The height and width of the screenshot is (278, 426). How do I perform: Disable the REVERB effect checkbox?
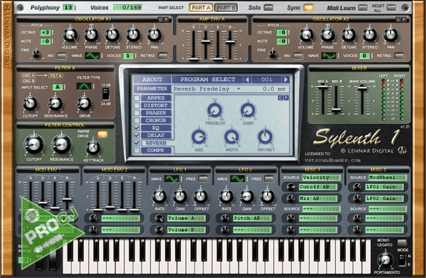[137, 143]
